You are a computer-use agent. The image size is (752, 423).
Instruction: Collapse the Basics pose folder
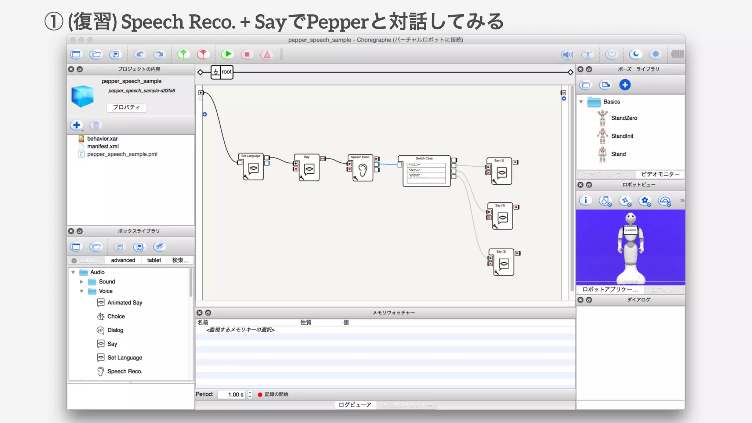click(581, 102)
